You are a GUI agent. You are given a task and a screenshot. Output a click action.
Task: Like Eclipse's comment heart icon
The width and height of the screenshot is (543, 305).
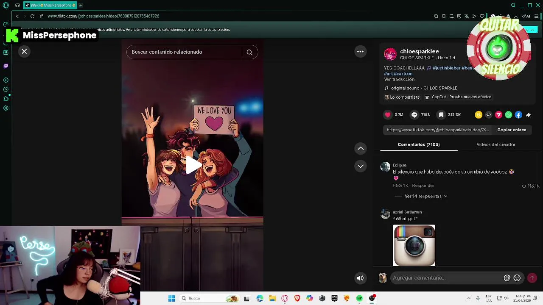click(x=524, y=186)
